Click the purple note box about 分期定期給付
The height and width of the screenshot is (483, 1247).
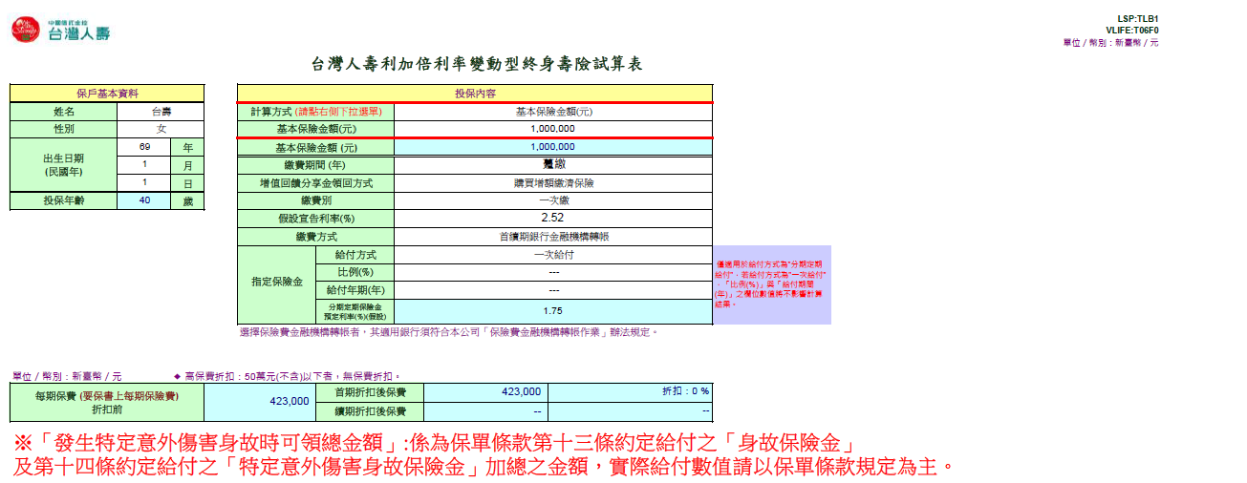click(772, 284)
